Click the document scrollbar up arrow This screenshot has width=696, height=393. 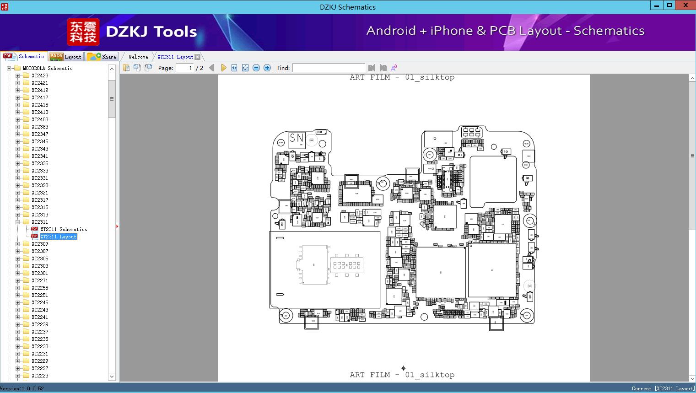pos(692,78)
